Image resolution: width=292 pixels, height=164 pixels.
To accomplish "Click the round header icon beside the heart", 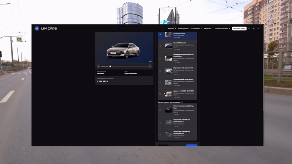I will pyautogui.click(x=254, y=28).
